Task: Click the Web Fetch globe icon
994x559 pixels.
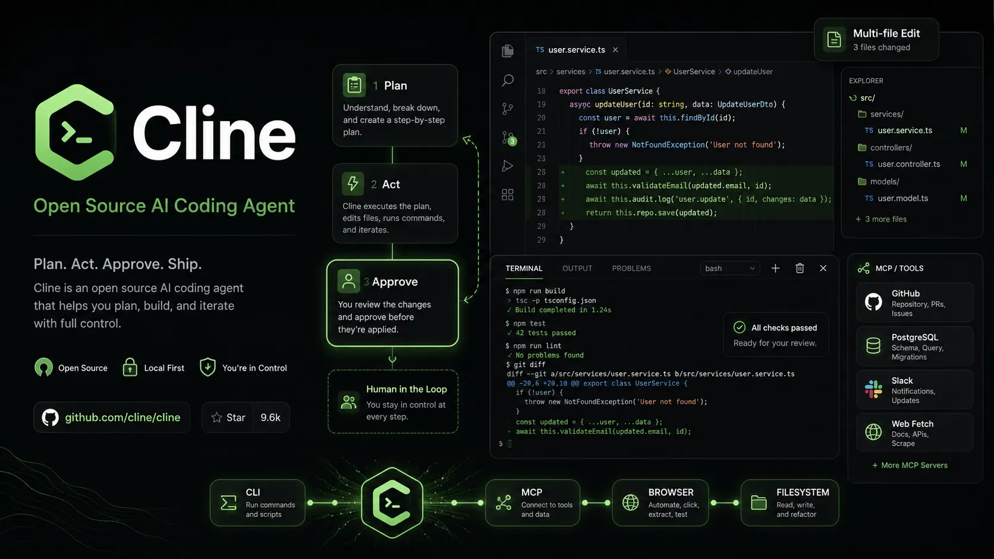Action: [x=873, y=432]
